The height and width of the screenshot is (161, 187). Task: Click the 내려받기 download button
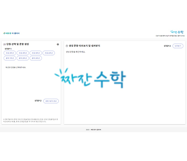(x=178, y=46)
